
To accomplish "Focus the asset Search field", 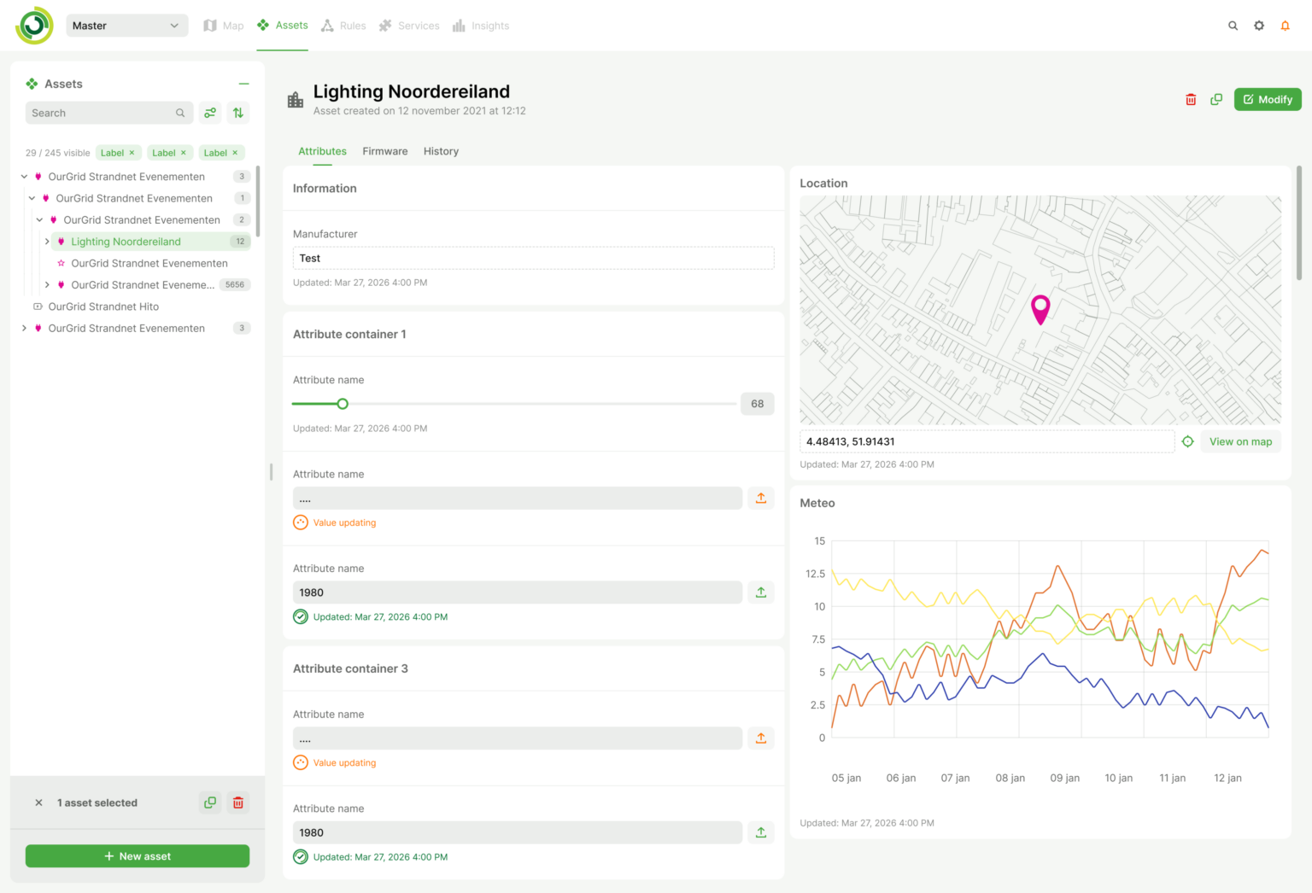I will 109,113.
